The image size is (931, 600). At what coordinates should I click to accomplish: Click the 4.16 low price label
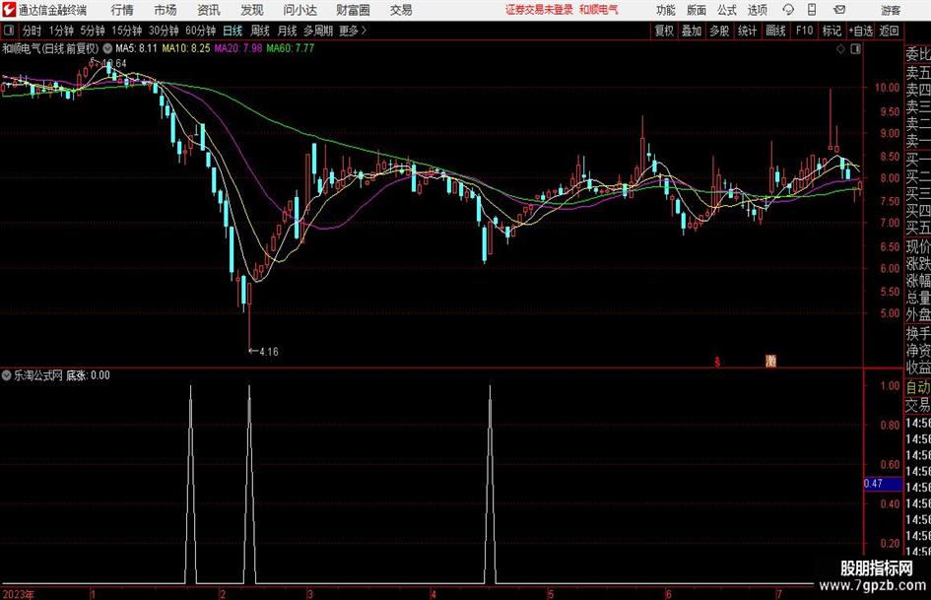click(268, 352)
